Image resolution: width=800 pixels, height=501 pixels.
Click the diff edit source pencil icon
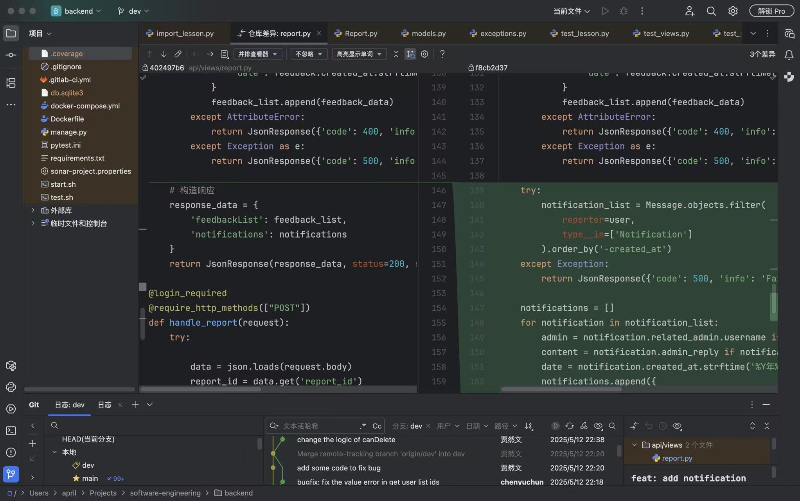click(178, 54)
